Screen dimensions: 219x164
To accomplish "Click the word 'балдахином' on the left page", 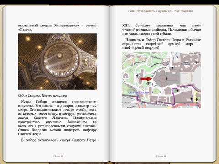I will pyautogui.click(x=77, y=122).
